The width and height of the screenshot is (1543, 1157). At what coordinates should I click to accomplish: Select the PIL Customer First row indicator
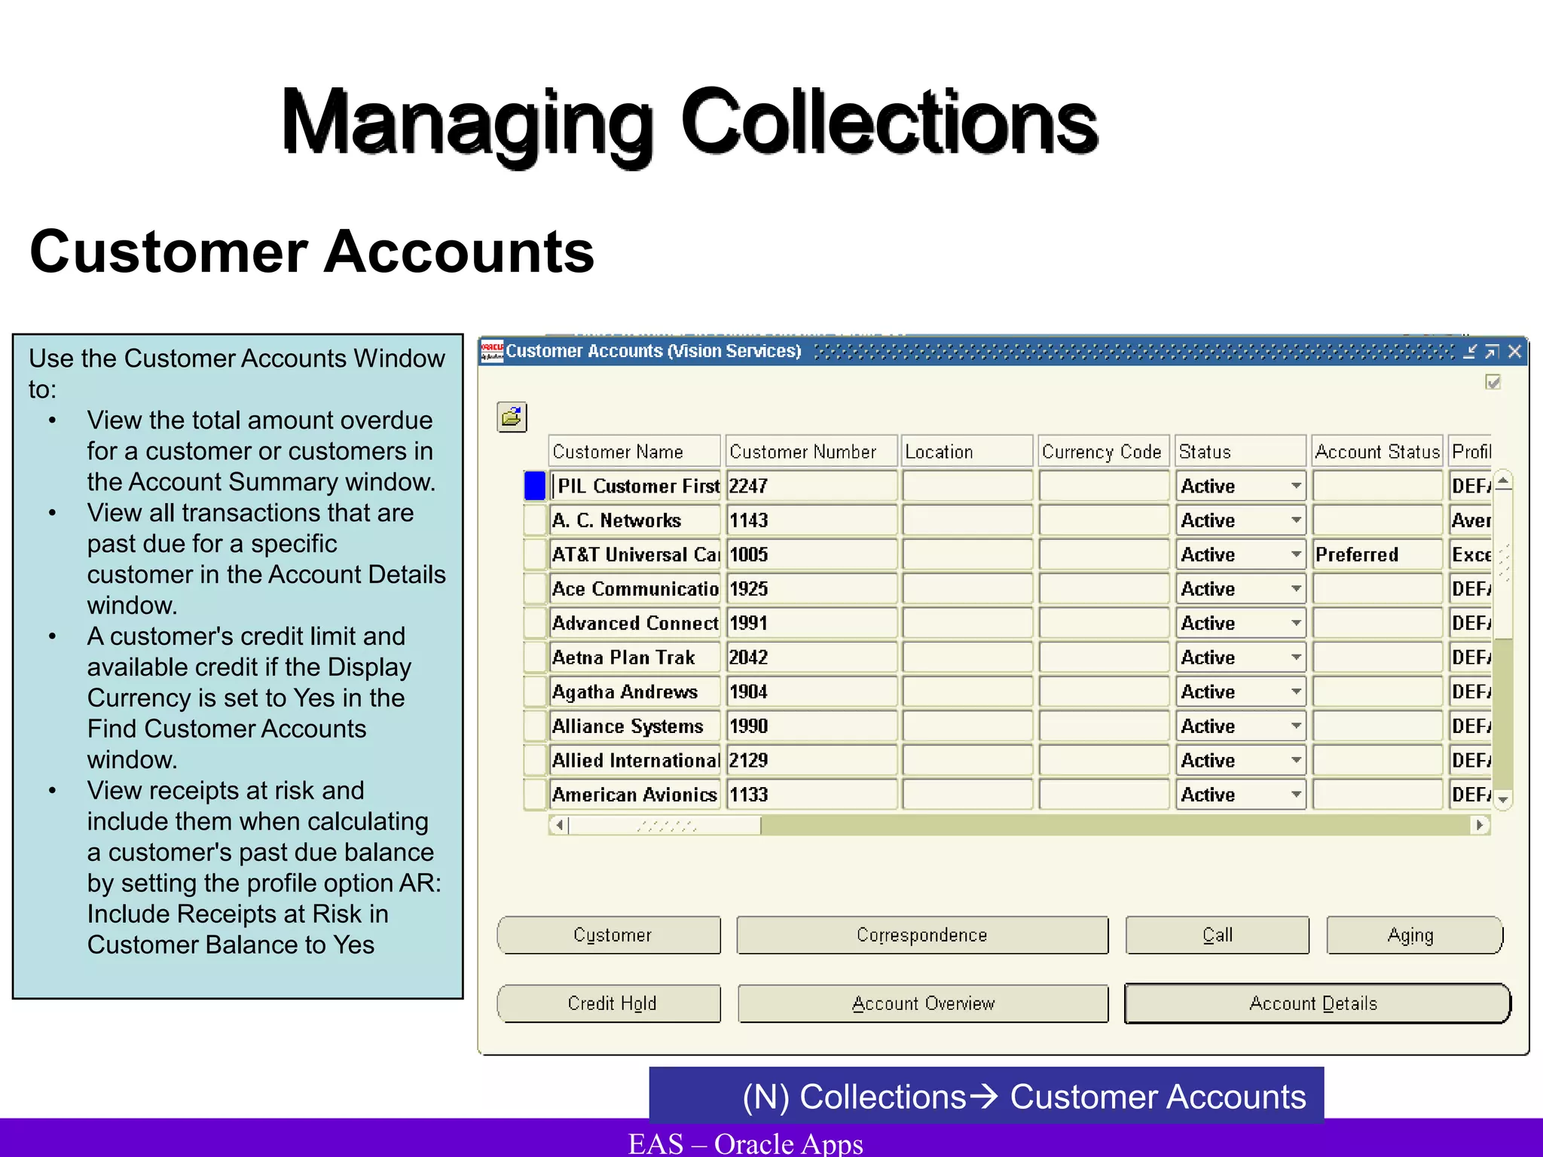(x=534, y=486)
